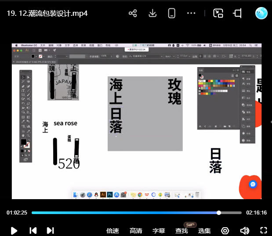This screenshot has width=272, height=236.
Task: Skip to the next video
Action: 50,230
